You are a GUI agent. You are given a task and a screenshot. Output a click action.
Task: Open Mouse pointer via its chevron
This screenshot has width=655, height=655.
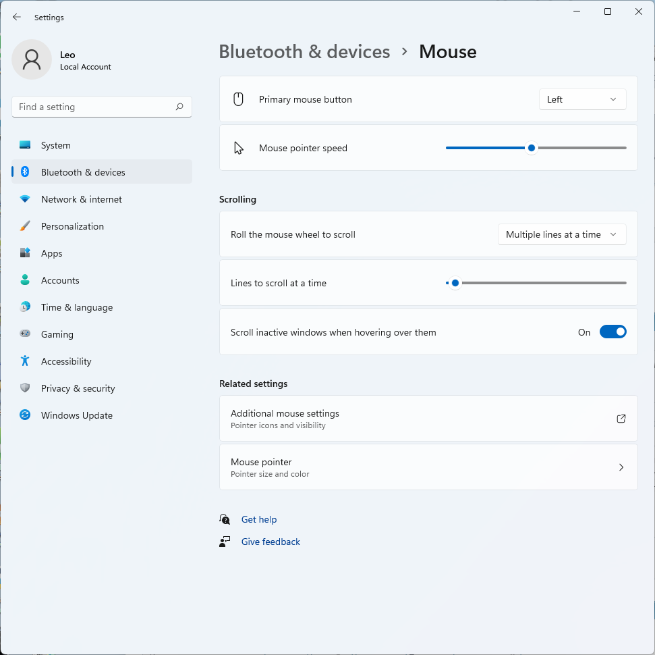tap(621, 467)
